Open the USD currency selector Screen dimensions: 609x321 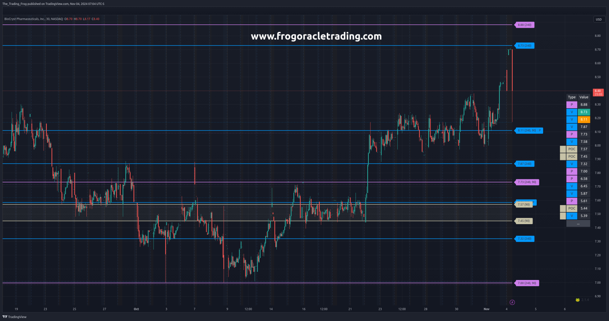click(x=599, y=19)
